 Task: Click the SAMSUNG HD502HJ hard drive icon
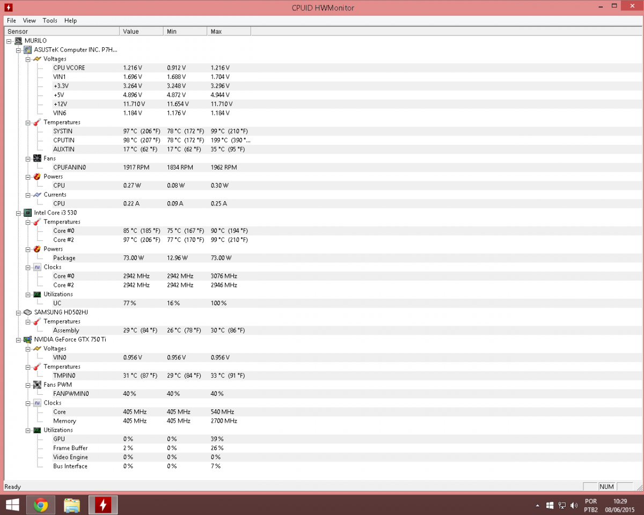click(27, 312)
